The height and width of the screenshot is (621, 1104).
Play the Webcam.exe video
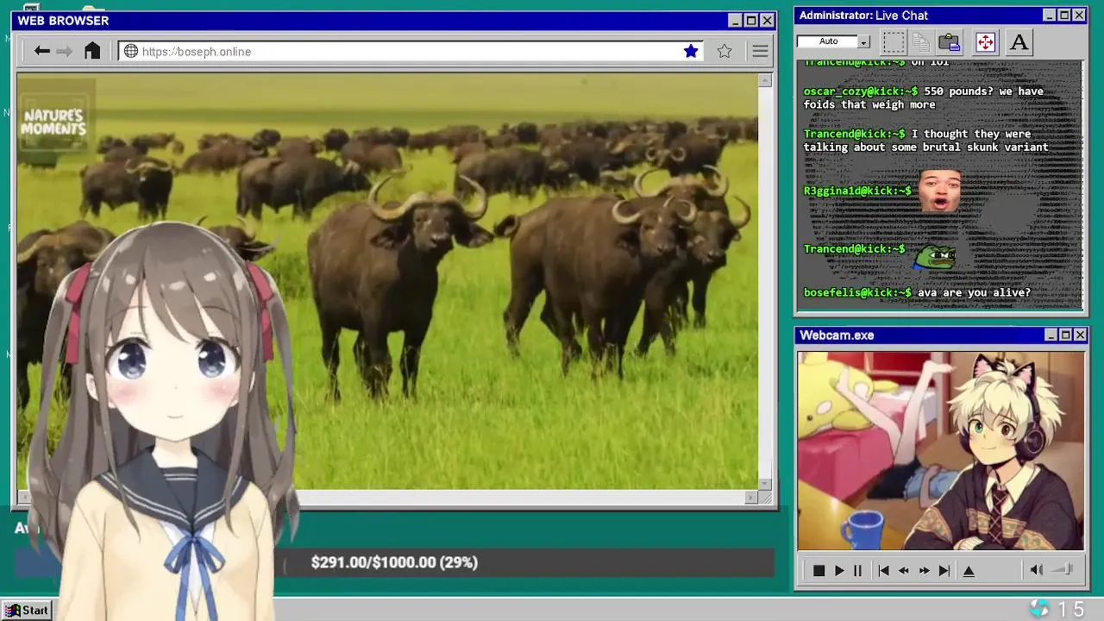[839, 571]
